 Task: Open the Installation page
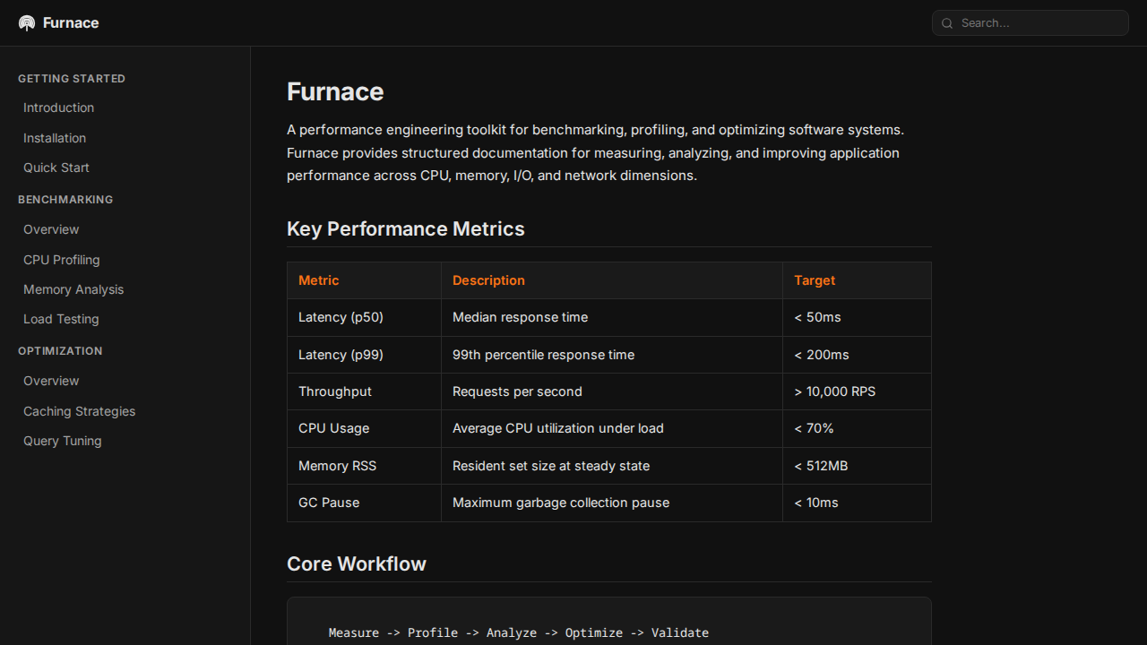coord(55,138)
